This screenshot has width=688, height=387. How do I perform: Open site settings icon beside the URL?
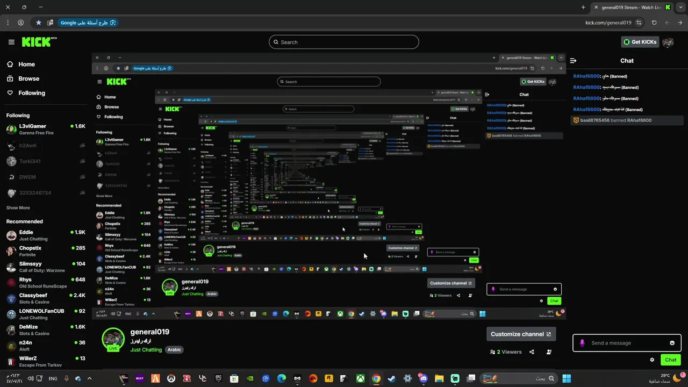[639, 23]
